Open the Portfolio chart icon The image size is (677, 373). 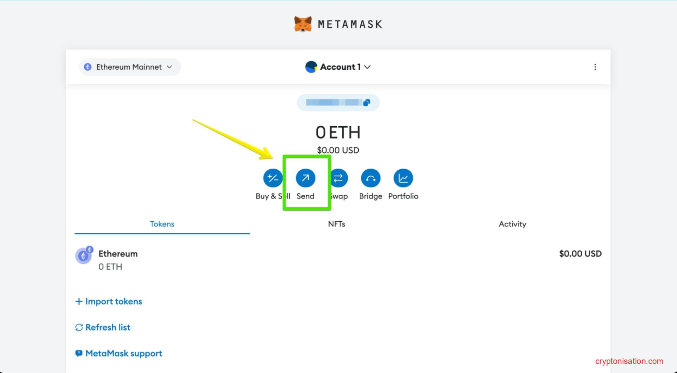point(403,178)
